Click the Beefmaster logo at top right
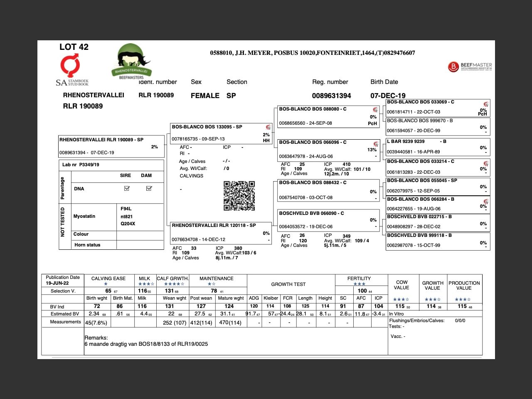532x399 pixels. click(470, 66)
